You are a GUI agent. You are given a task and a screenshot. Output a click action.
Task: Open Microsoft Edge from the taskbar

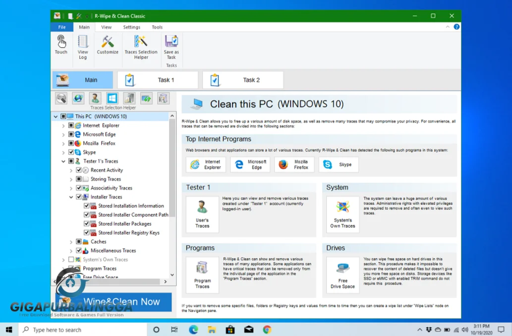[193, 330]
